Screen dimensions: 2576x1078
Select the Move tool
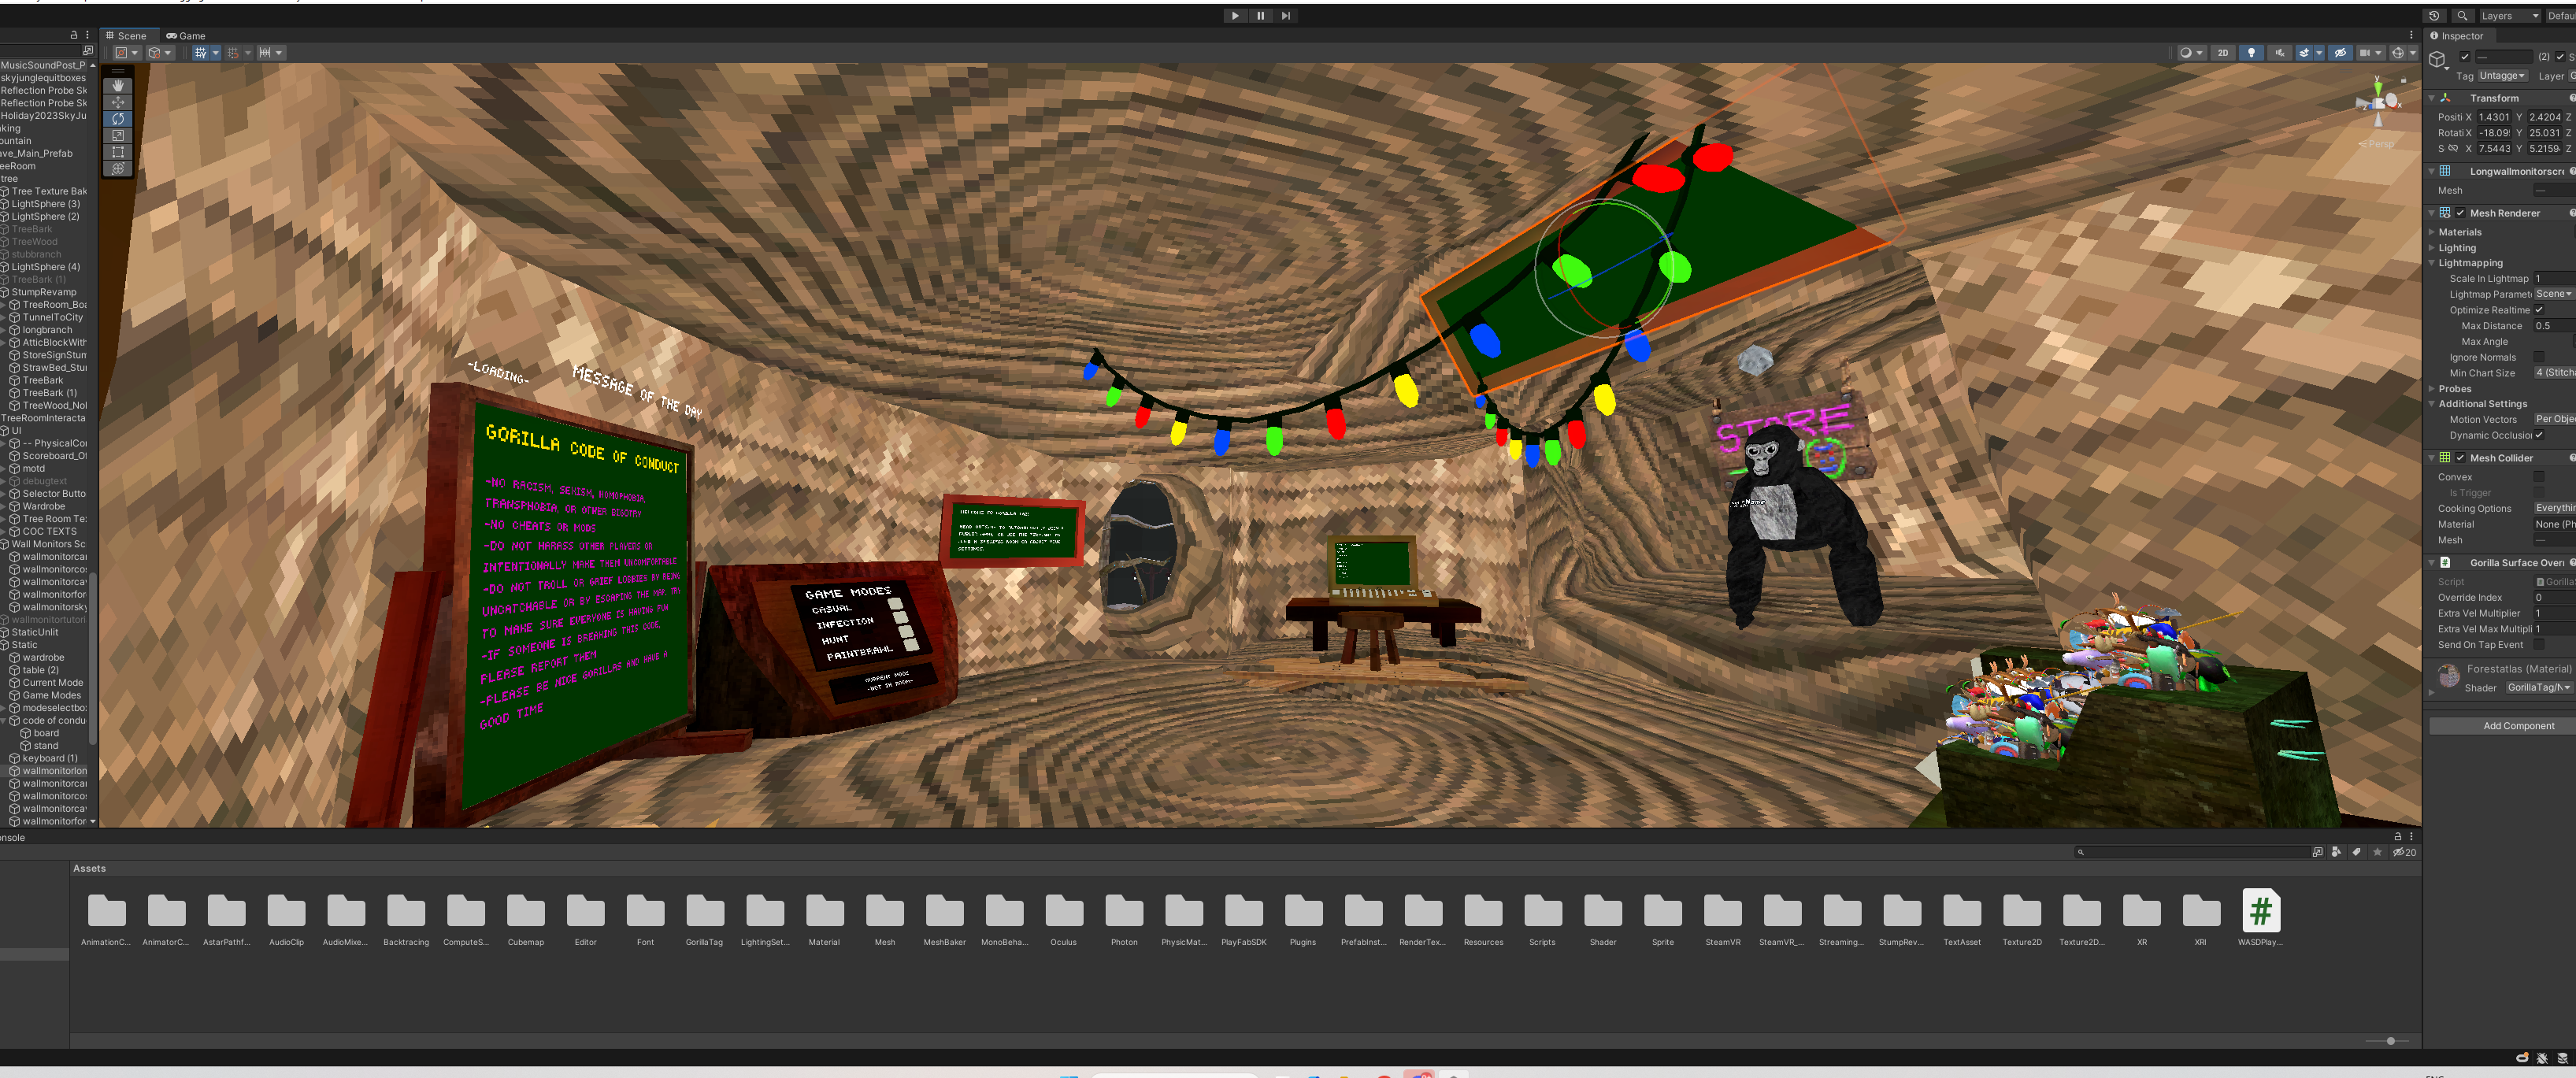pos(118,102)
